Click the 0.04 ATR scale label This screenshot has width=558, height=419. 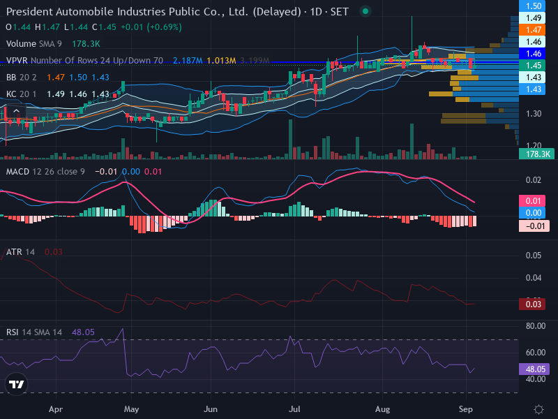tap(534, 277)
